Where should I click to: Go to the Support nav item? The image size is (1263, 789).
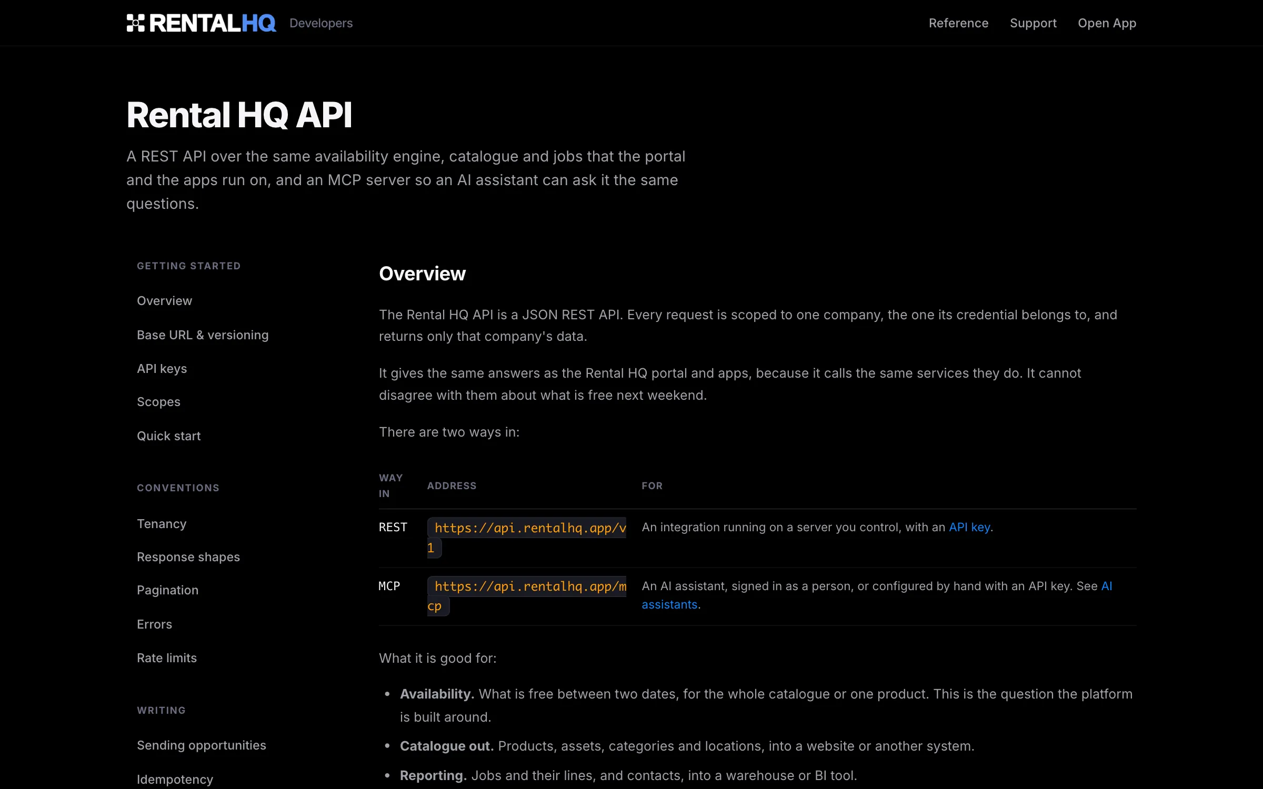click(x=1033, y=23)
